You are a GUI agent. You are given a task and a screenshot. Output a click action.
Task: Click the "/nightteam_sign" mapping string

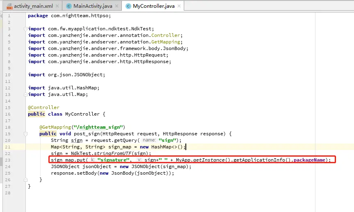click(98, 127)
